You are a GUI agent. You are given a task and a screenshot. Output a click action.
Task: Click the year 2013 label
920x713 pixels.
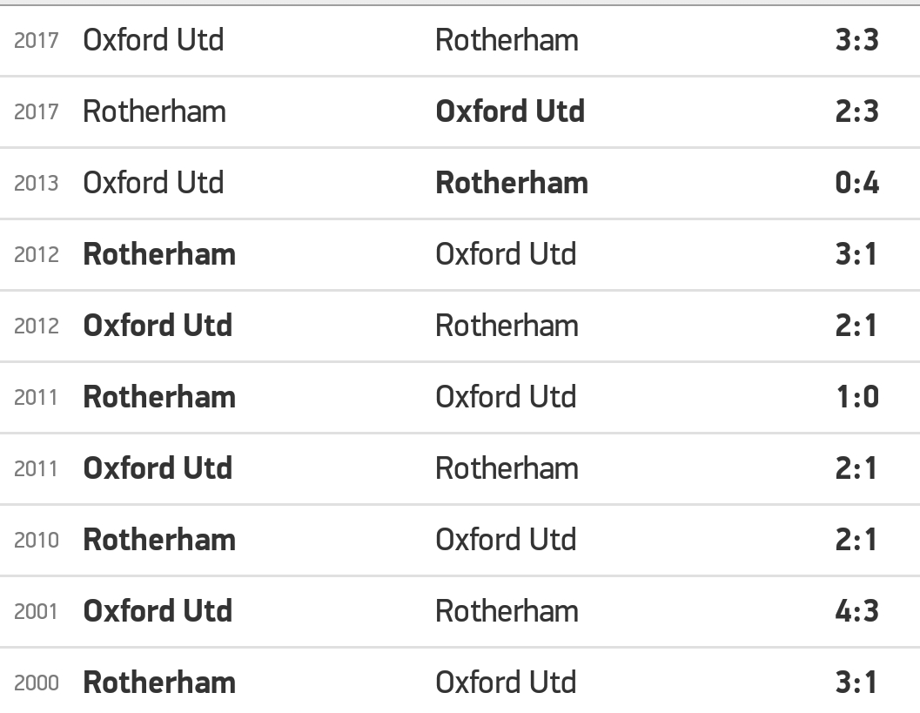tap(37, 184)
